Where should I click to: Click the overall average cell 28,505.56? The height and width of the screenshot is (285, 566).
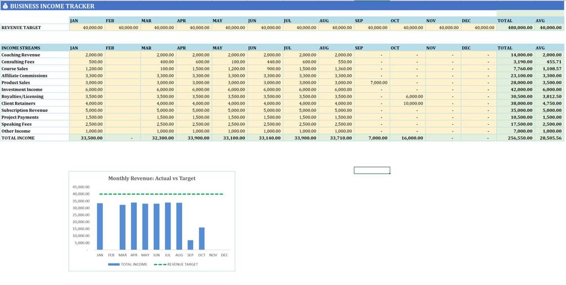click(549, 138)
